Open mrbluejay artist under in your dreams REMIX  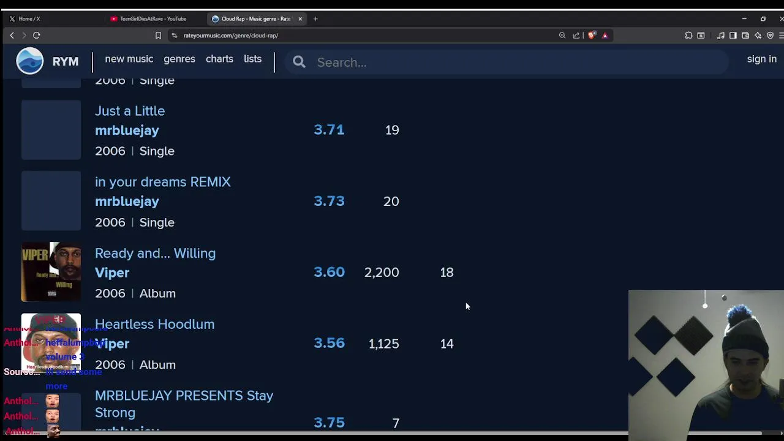point(127,202)
